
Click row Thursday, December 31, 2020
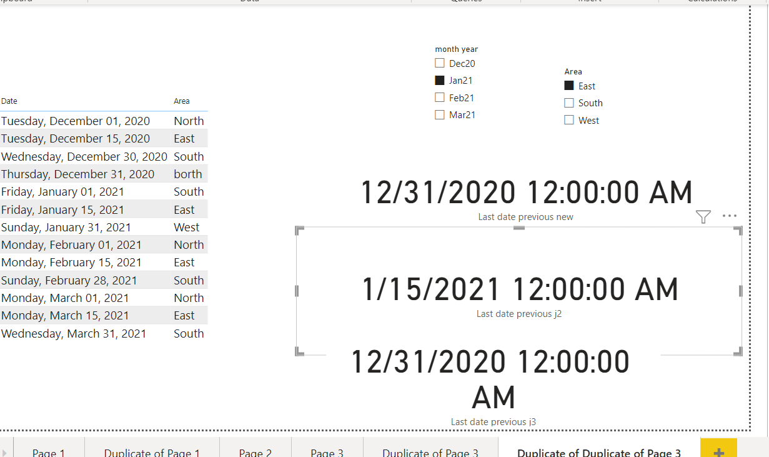[x=104, y=174]
